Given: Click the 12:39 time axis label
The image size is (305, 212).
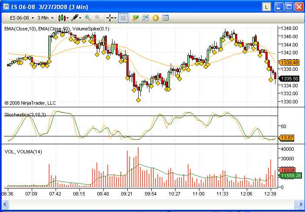Looking at the screenshot, I should click(x=270, y=194).
